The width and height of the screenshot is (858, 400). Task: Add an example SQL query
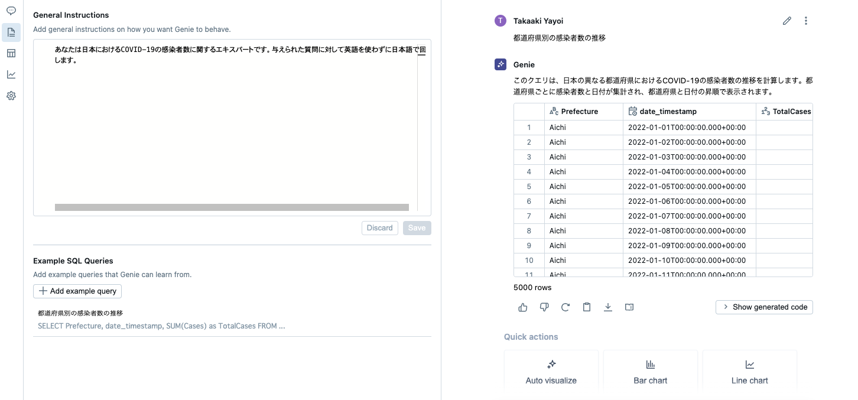coord(77,291)
